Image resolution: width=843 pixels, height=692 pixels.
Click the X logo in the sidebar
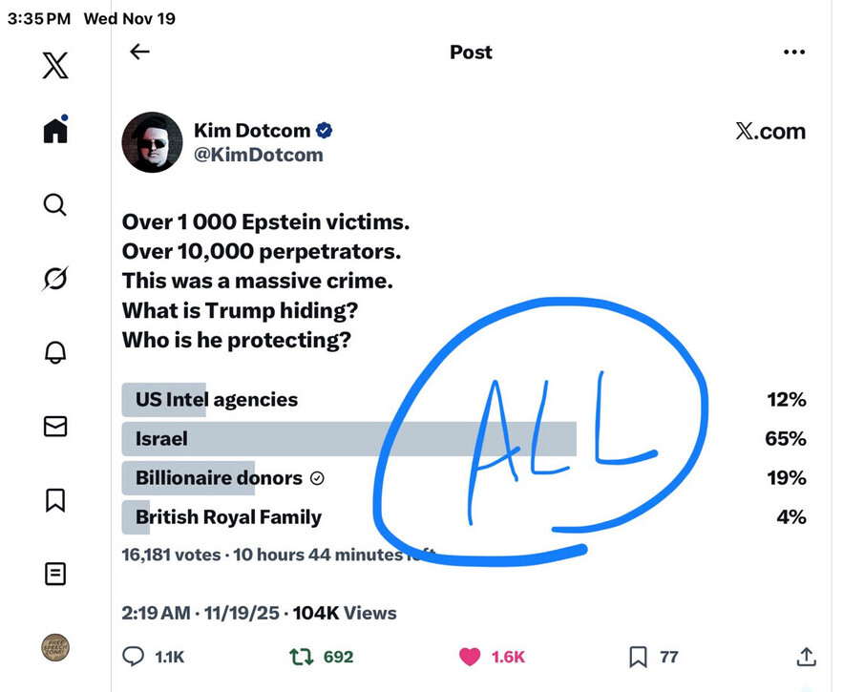(x=55, y=66)
